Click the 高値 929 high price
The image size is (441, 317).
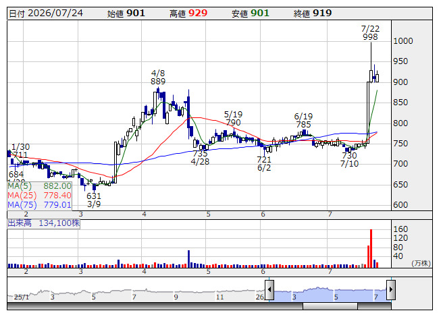(188, 13)
